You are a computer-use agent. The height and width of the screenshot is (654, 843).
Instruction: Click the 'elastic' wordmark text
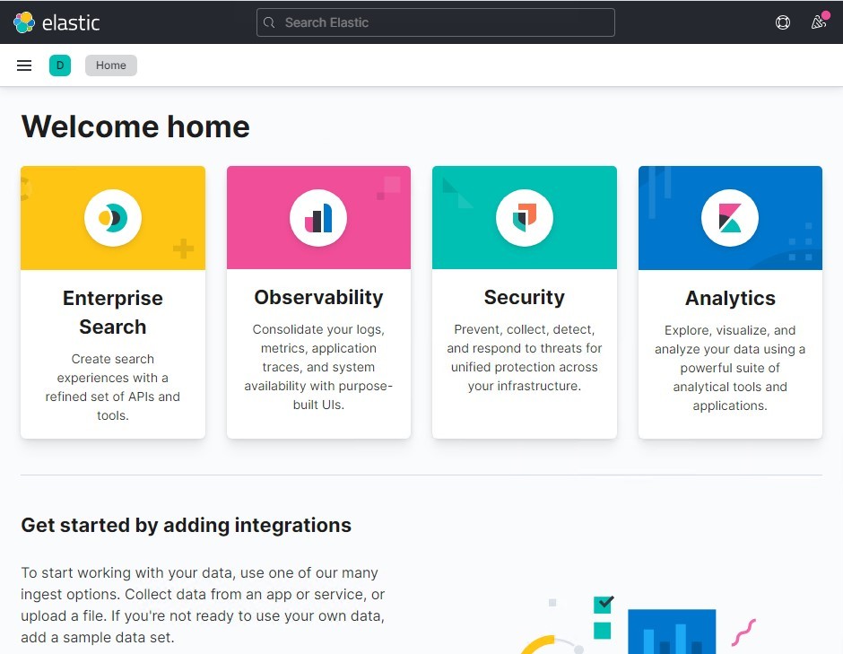(x=71, y=22)
